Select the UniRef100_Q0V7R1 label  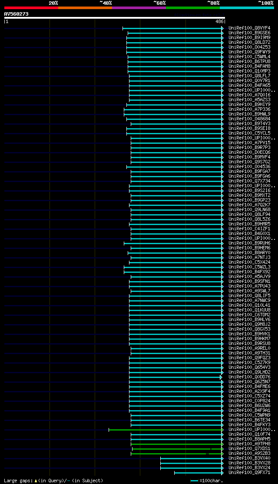[x=250, y=80]
